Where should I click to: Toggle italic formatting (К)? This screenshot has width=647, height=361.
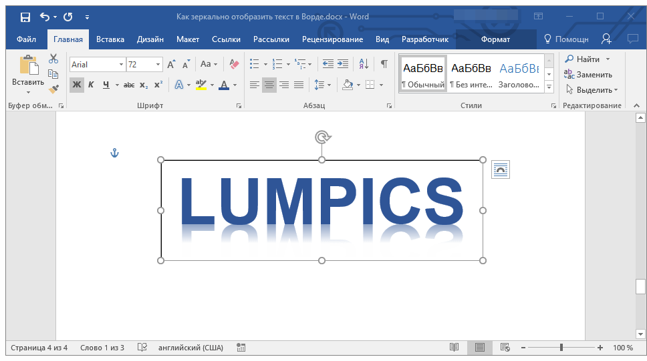pos(91,85)
